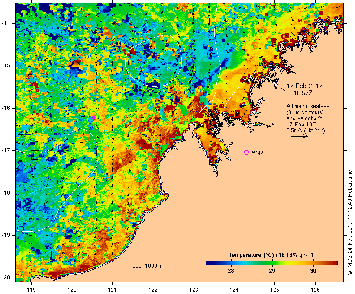Viewport: 355px width, 294px height.
Task: Click the magenta Argo legend circle marker
Action: pos(247,153)
